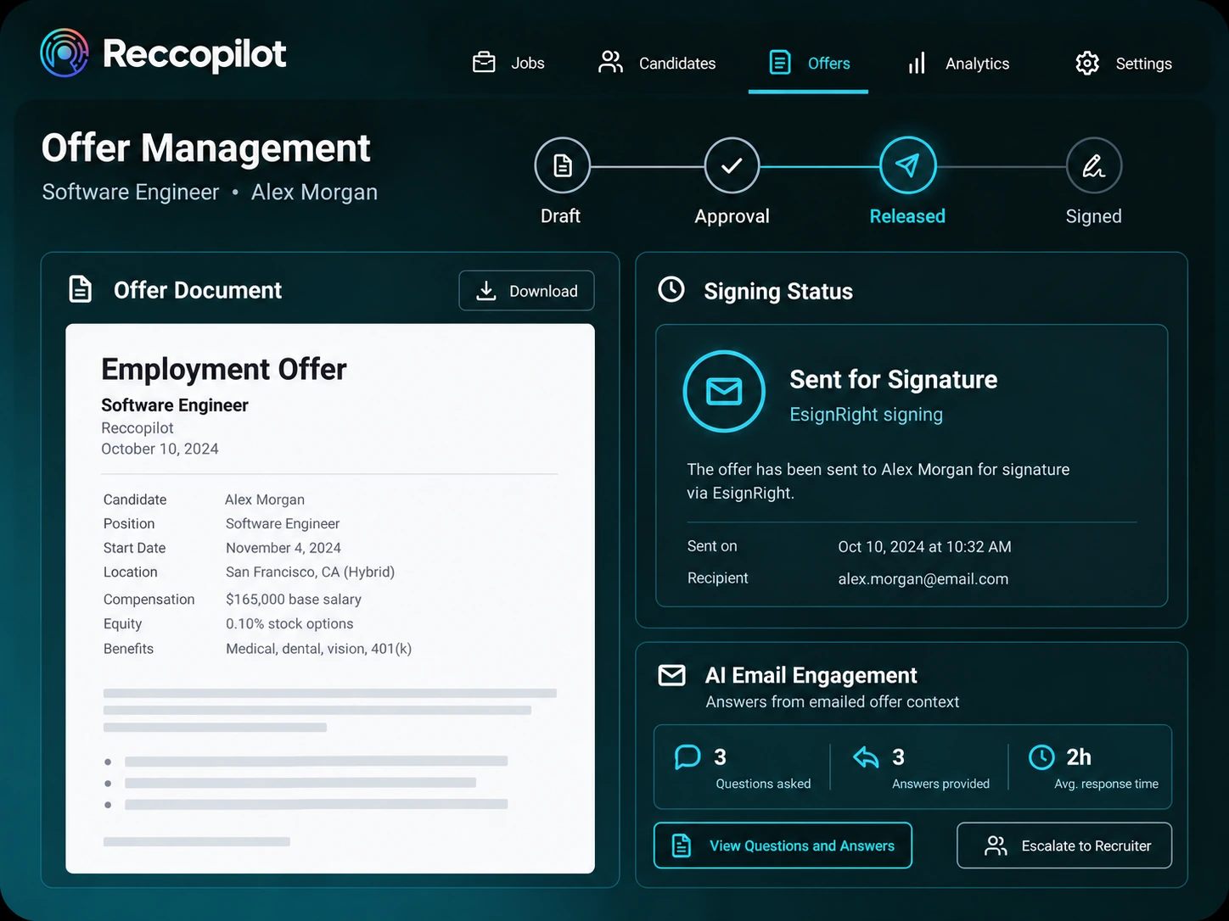Click the 'November 4, 2024' start date
Viewport: 1229px width, 921px height.
pos(283,548)
